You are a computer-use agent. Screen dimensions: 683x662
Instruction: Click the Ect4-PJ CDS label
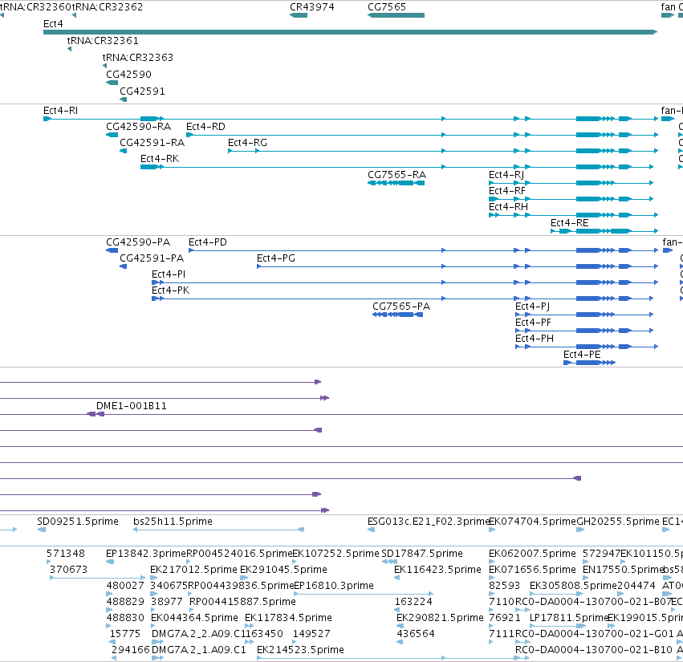point(532,307)
